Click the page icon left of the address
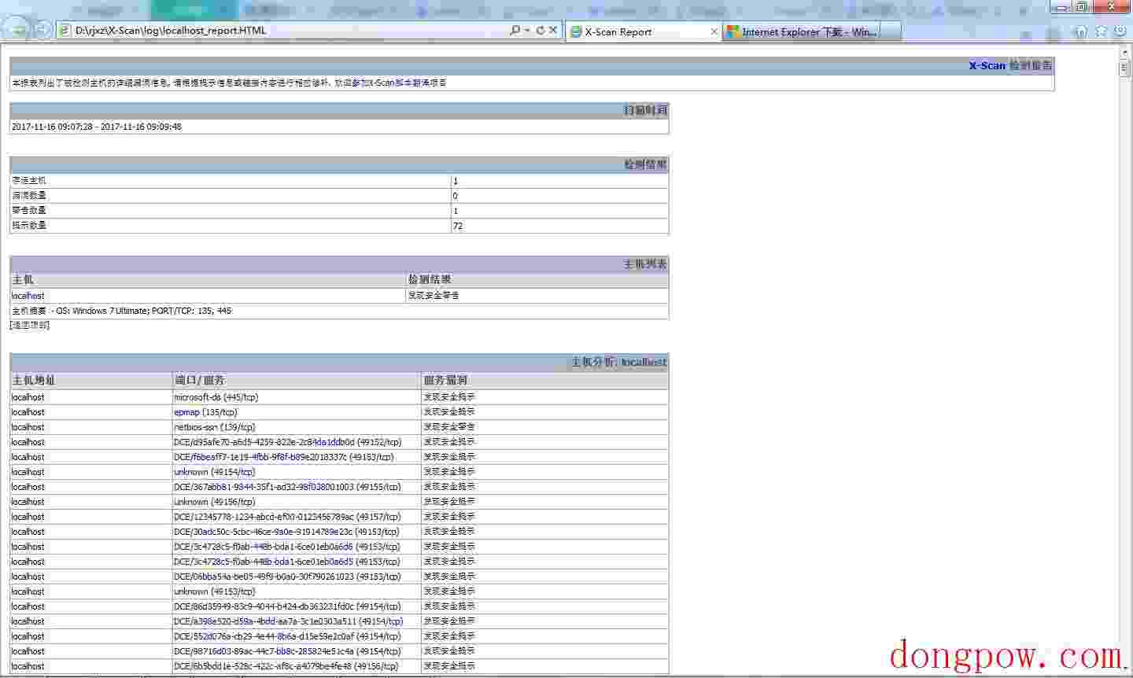1133x678 pixels. [65, 30]
